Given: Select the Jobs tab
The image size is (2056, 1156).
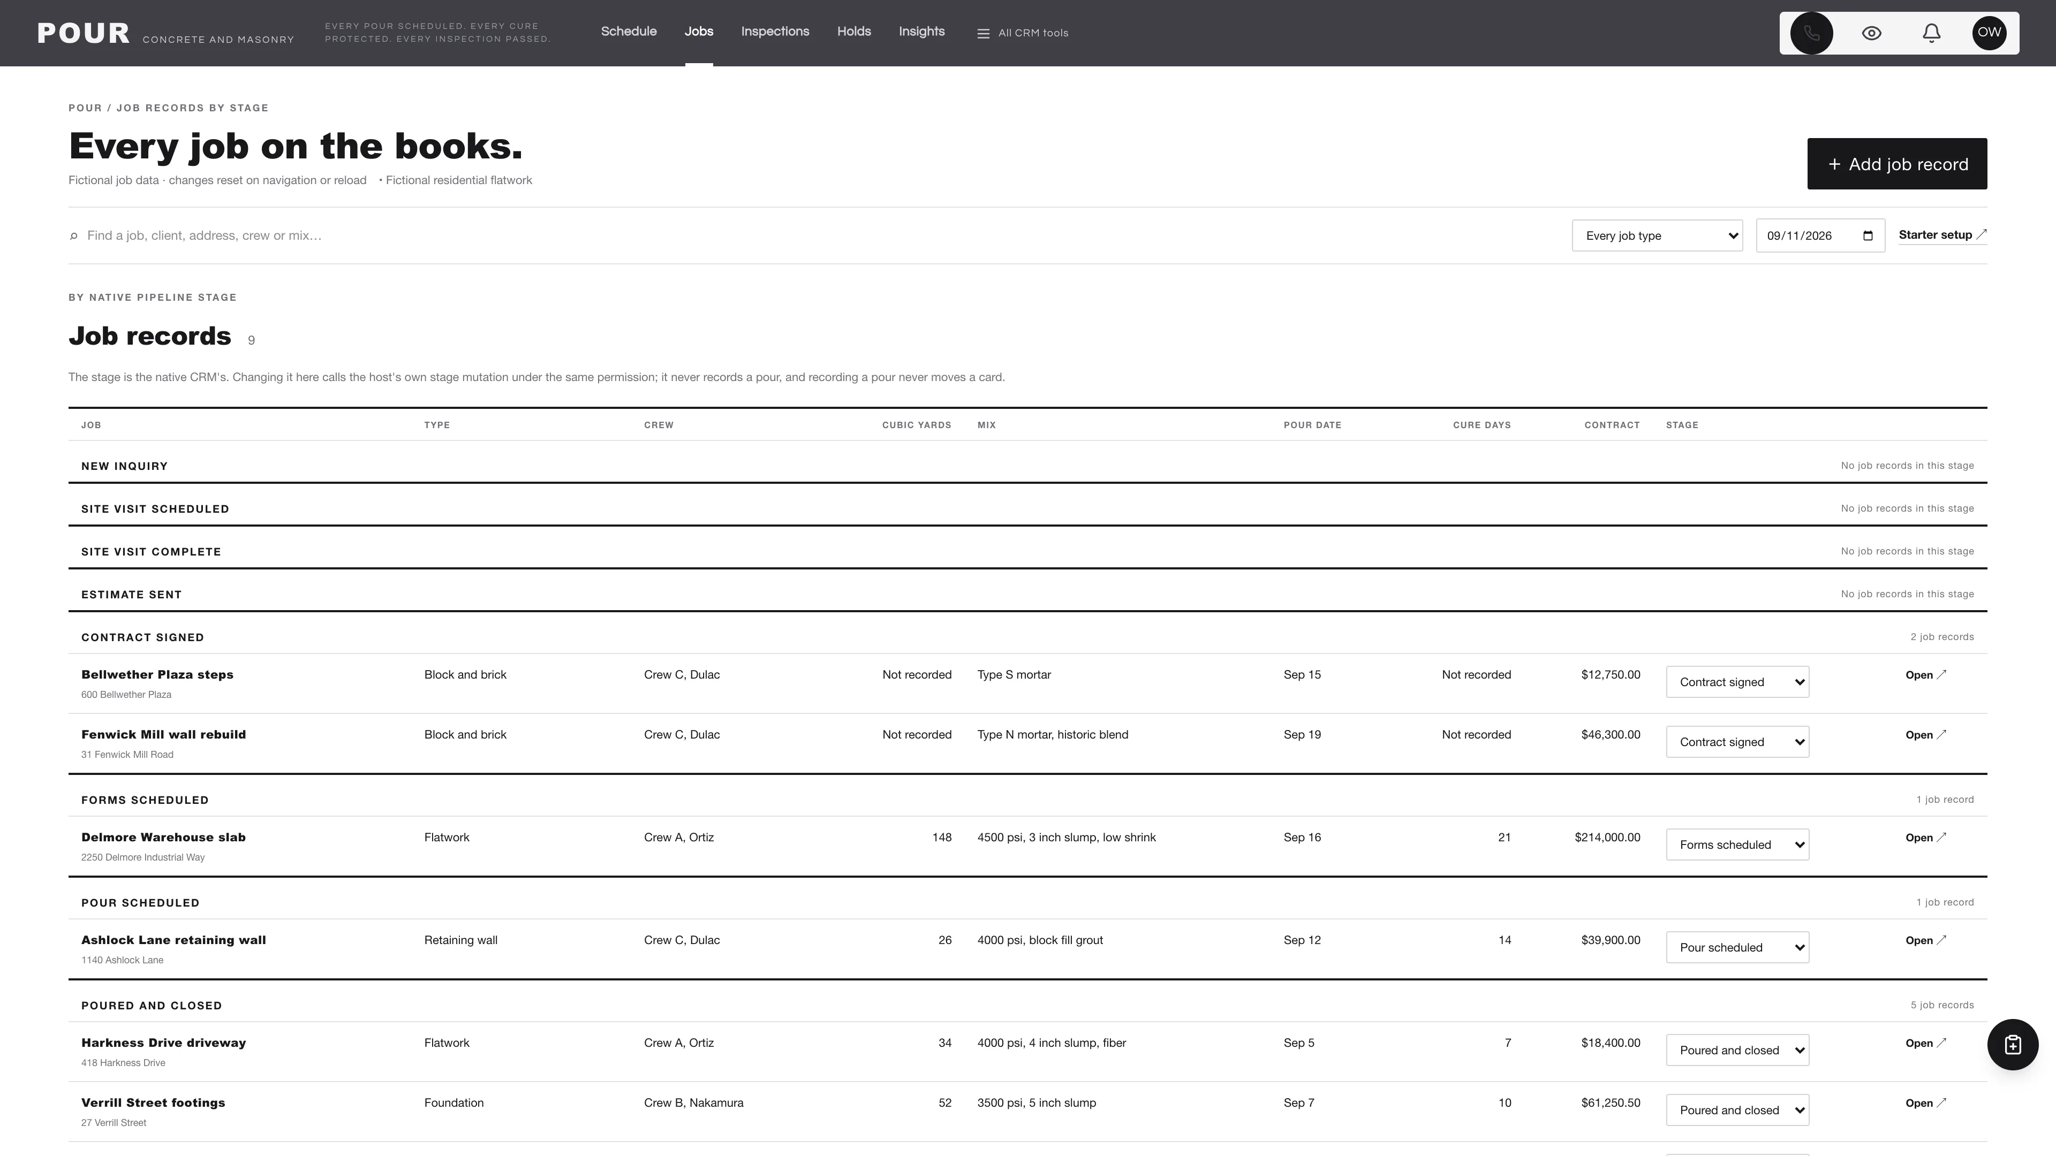Looking at the screenshot, I should (x=698, y=32).
